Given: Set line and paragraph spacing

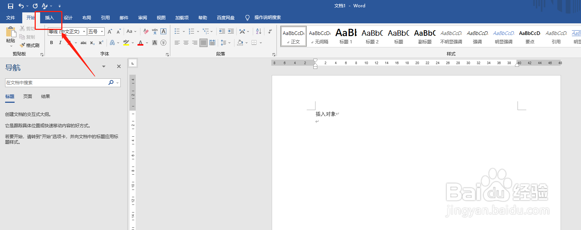Looking at the screenshot, I should (224, 43).
